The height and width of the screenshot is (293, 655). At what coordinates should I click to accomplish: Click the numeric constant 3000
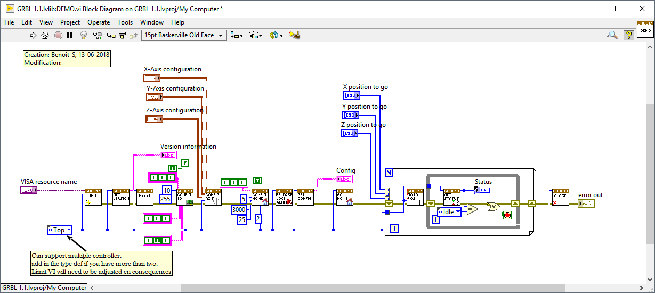click(239, 210)
